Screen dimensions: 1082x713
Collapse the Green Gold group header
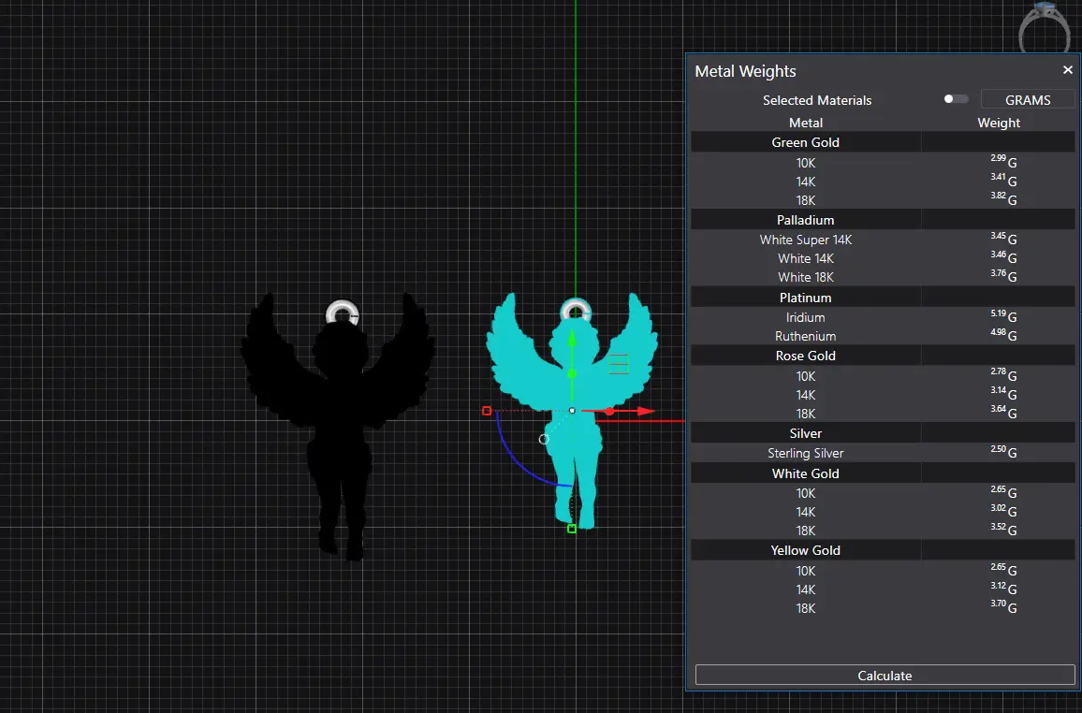pyautogui.click(x=805, y=142)
